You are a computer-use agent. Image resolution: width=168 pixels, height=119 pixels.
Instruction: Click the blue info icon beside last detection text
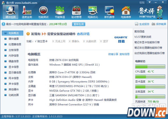(3, 24)
